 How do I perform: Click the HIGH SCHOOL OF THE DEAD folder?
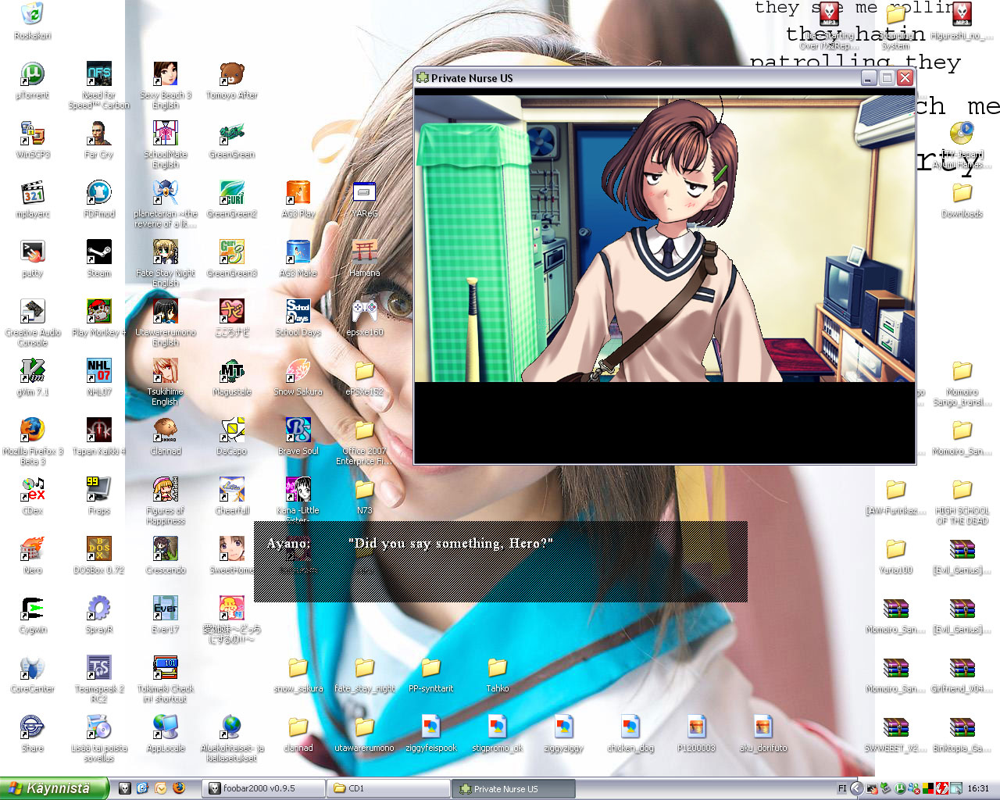962,490
